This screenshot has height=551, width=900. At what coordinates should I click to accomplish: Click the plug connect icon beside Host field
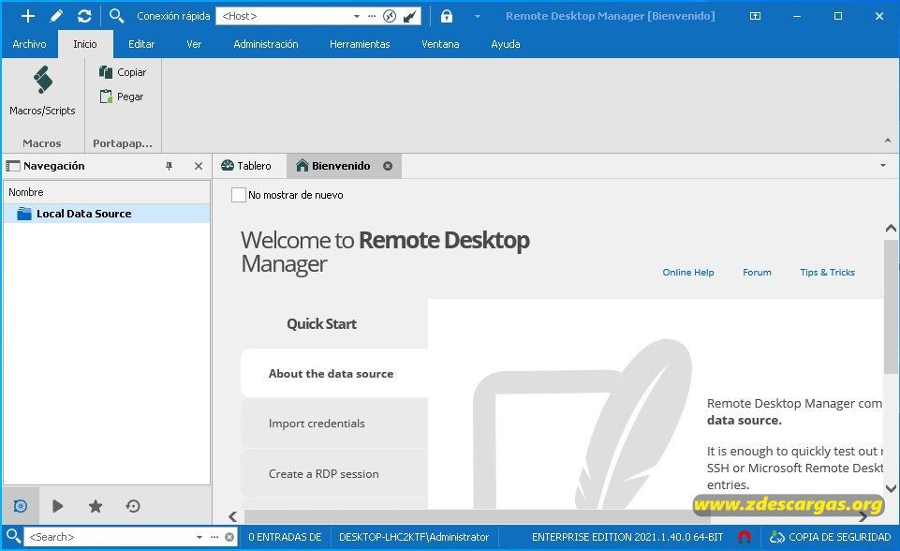(410, 16)
